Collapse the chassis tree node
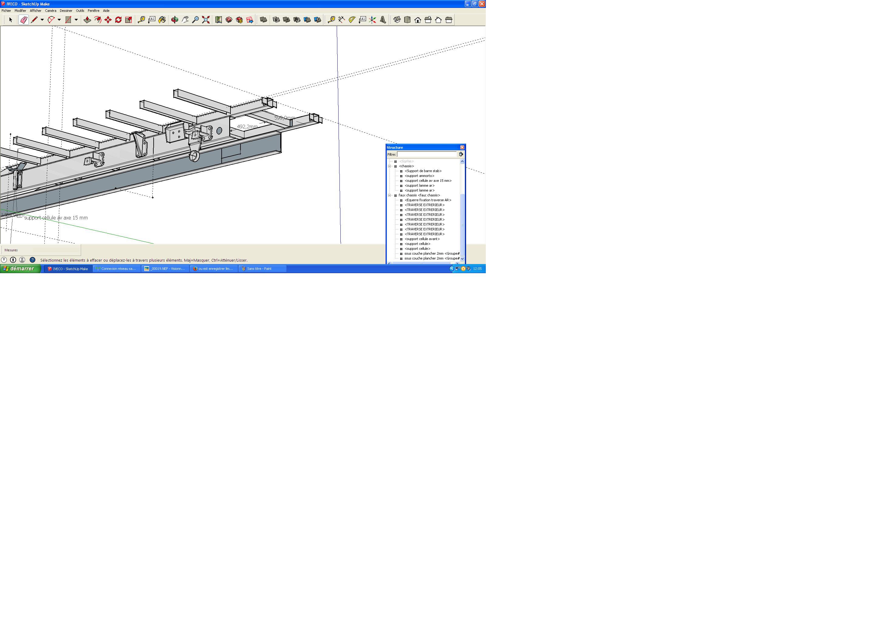 pyautogui.click(x=389, y=166)
